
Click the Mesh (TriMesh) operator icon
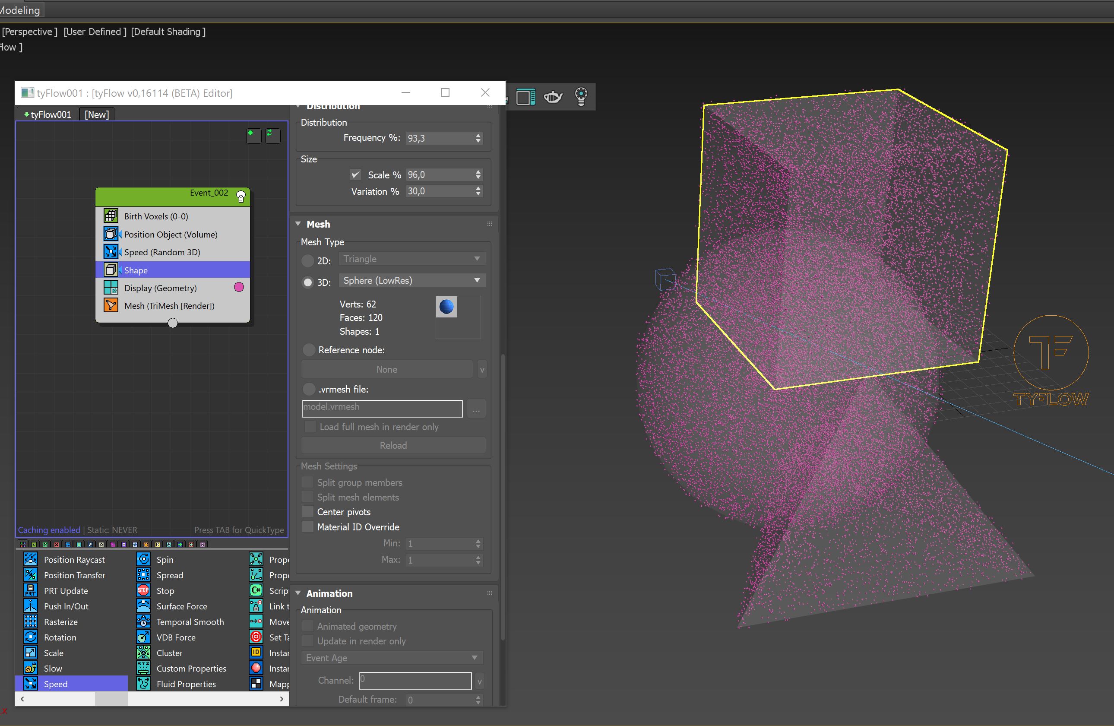coord(111,305)
